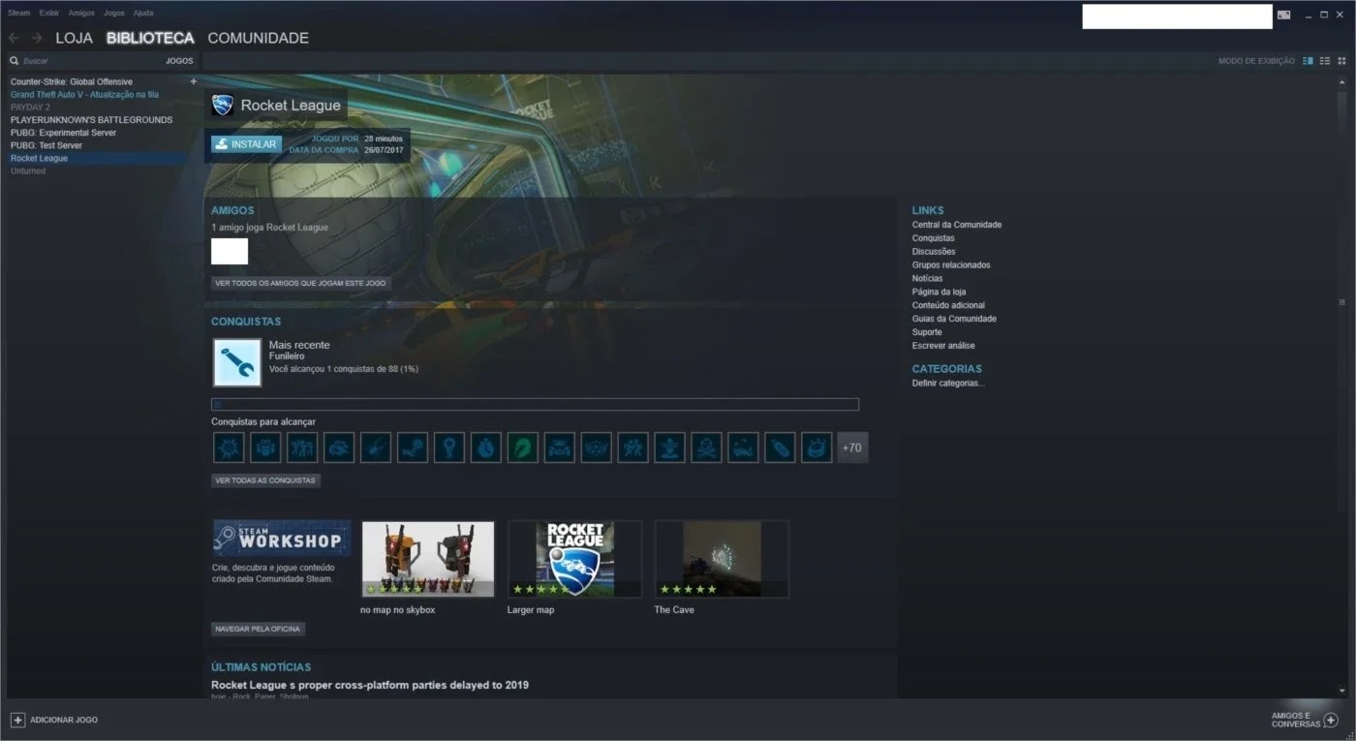Open Página da loja link

[939, 292]
